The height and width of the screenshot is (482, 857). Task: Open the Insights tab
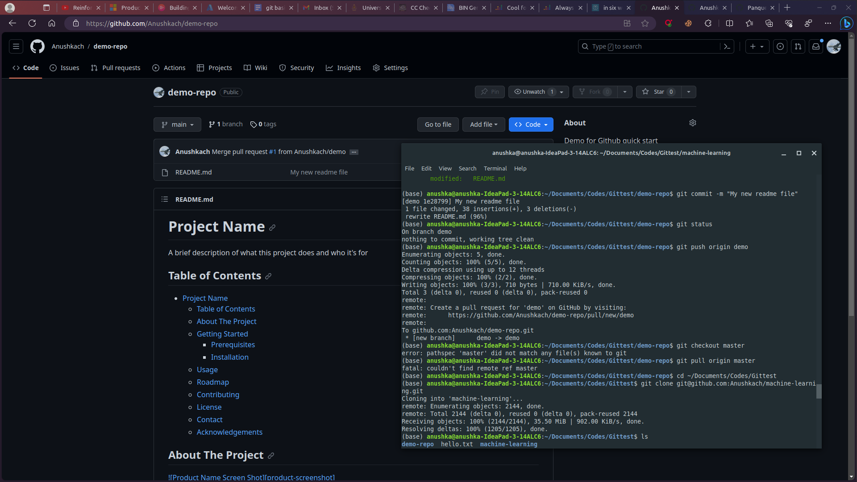[x=343, y=68]
